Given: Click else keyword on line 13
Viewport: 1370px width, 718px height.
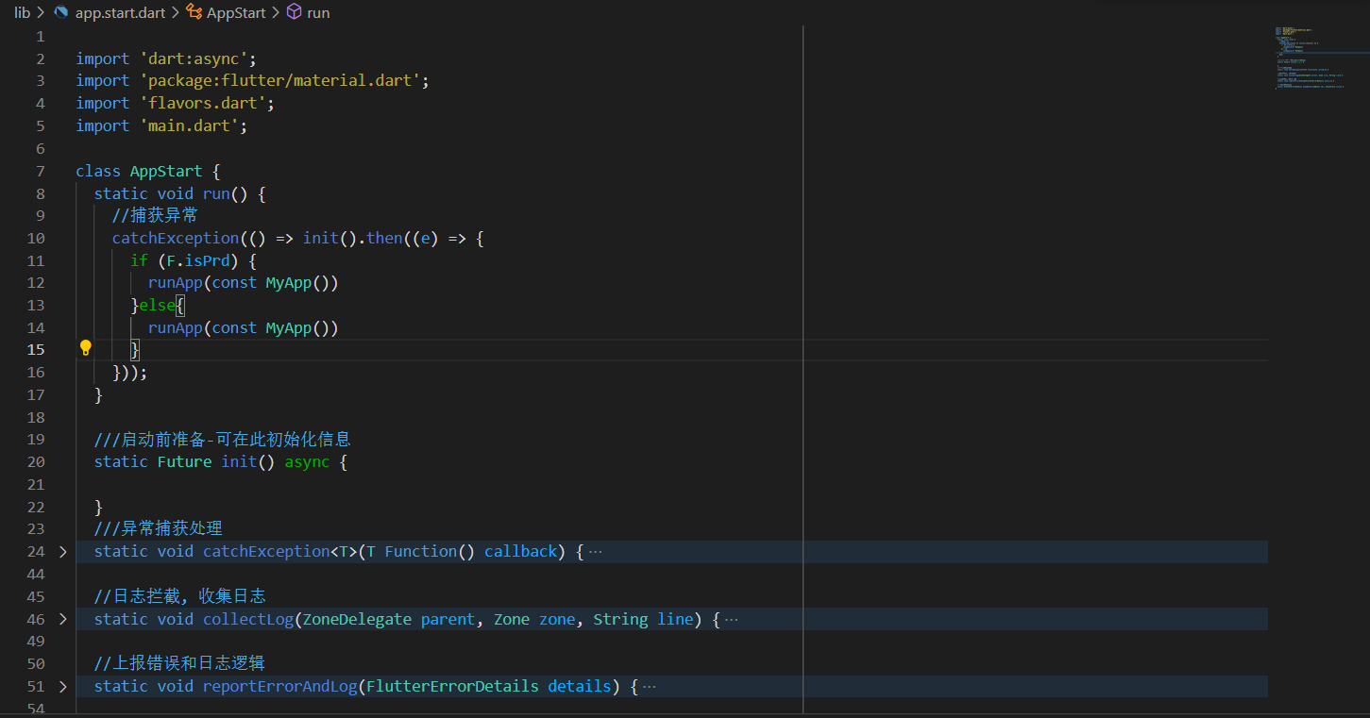Looking at the screenshot, I should click(x=157, y=306).
